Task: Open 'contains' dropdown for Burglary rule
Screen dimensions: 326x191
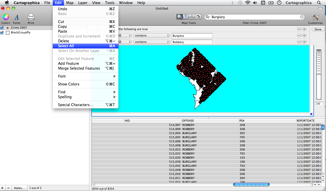Action: pyautogui.click(x=152, y=36)
